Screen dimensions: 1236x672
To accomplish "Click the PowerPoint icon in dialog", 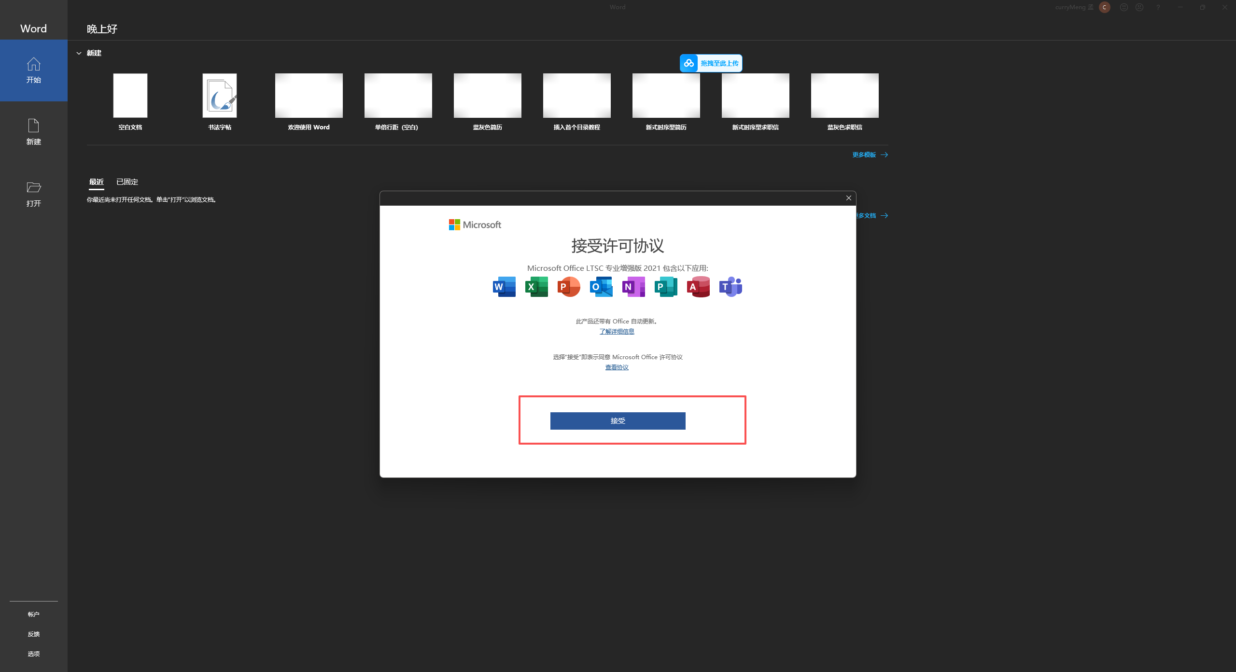I will click(x=569, y=287).
